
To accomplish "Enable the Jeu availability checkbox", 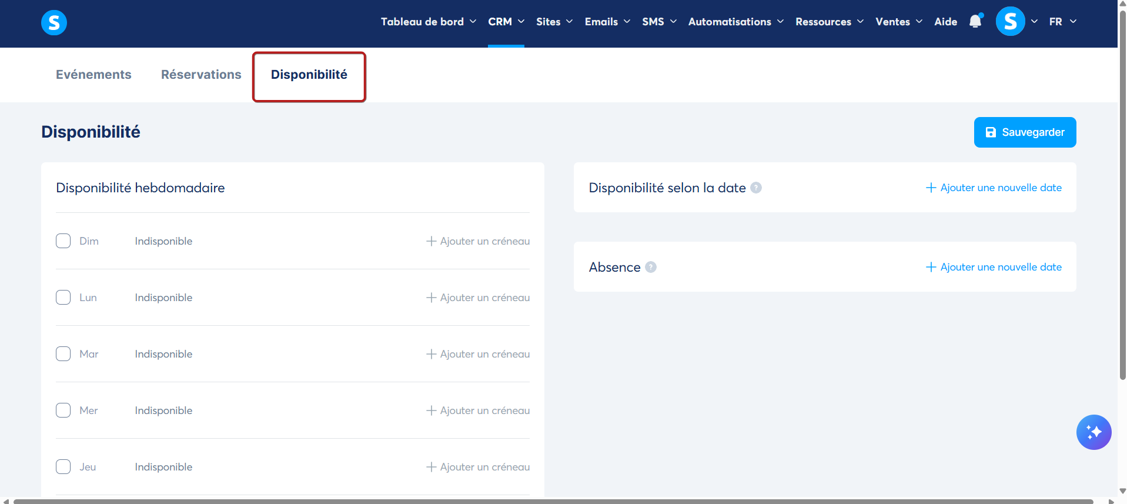I will click(x=63, y=467).
